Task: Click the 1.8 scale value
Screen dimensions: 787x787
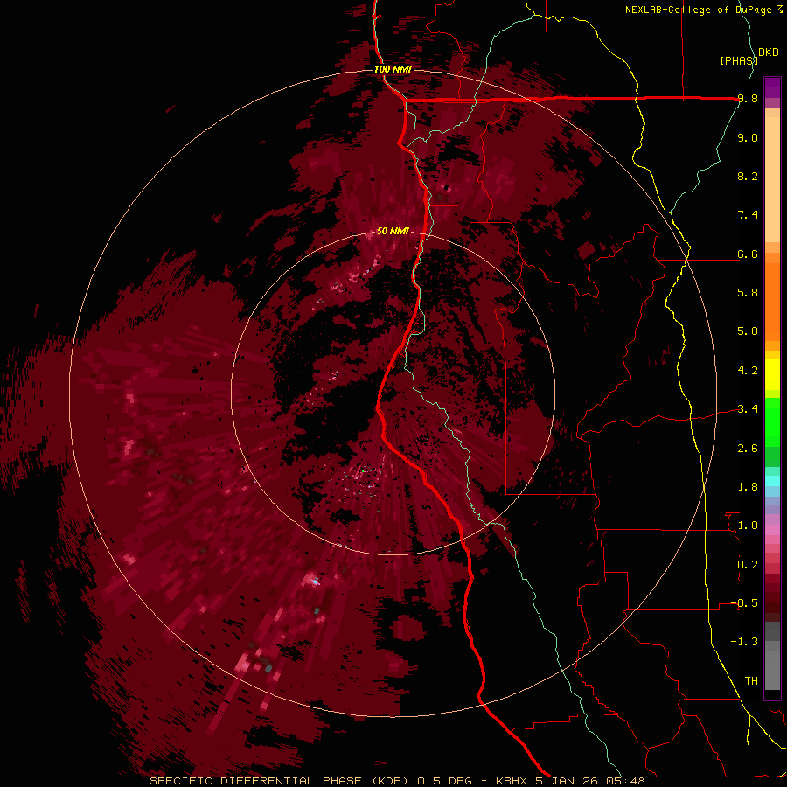Action: pyautogui.click(x=748, y=487)
